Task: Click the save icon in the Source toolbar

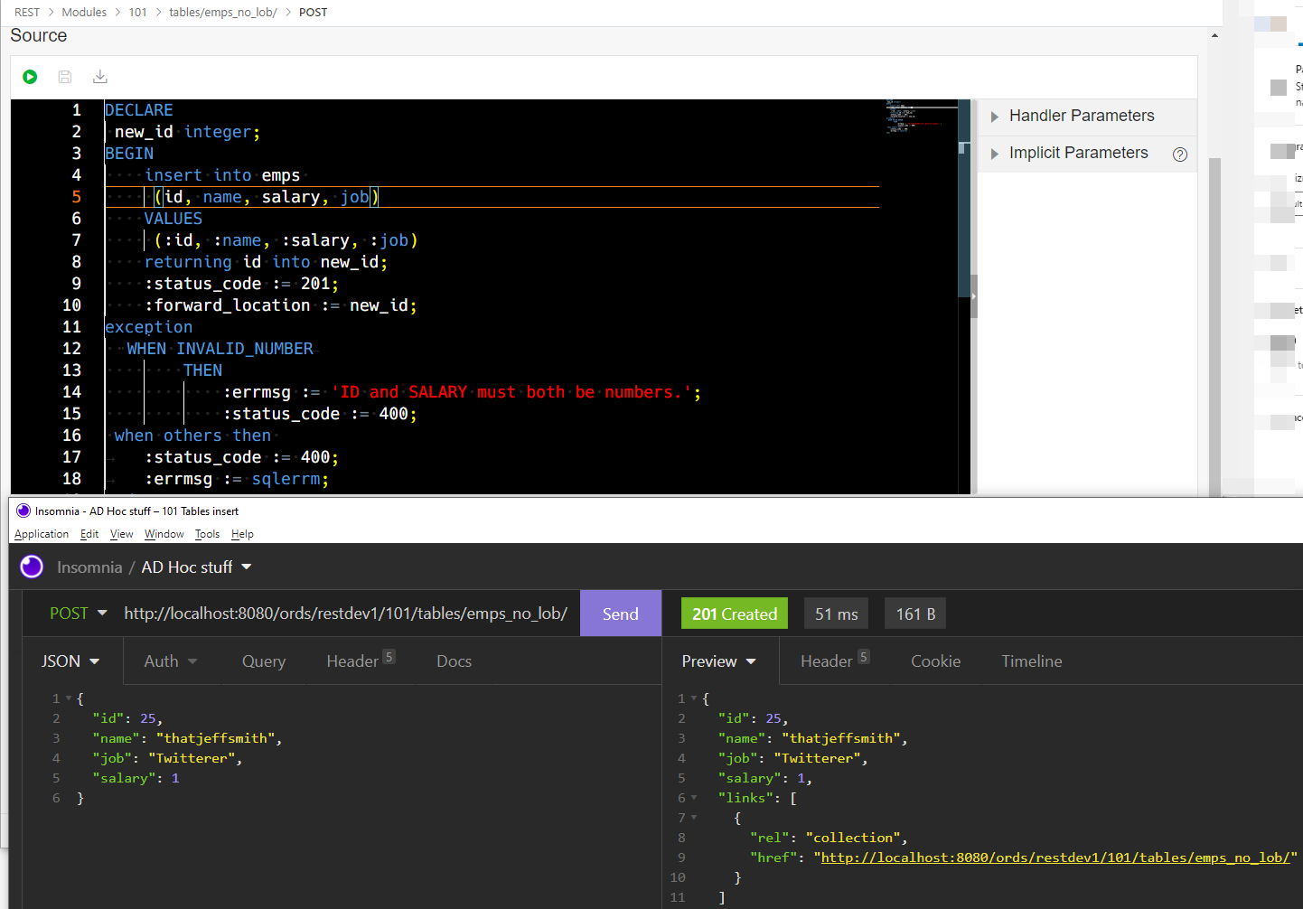Action: pos(65,77)
